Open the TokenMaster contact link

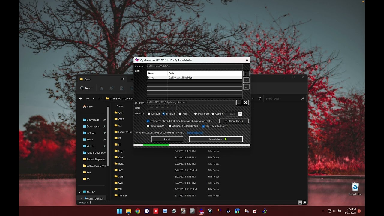(x=195, y=133)
